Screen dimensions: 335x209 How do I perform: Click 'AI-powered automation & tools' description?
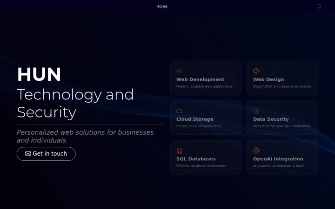[278, 166]
